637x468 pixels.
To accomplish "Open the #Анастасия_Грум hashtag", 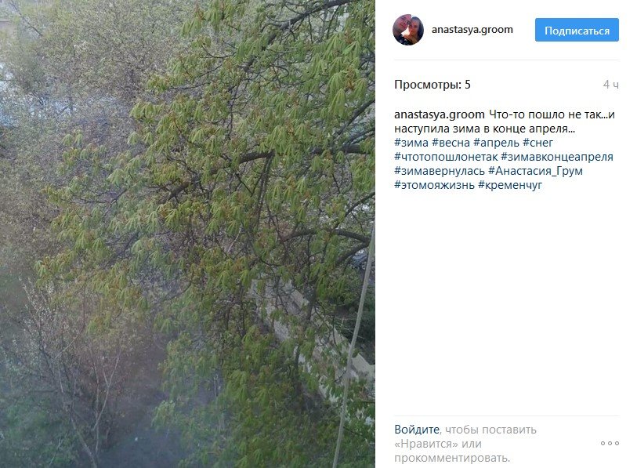I will 535,171.
